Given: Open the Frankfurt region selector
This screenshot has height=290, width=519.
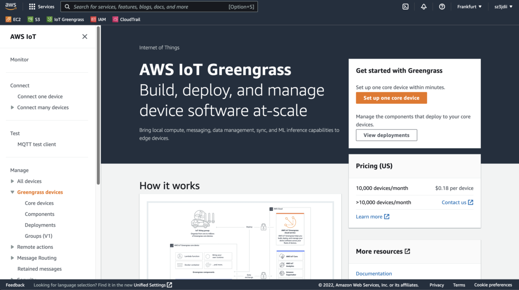Looking at the screenshot, I should point(469,6).
